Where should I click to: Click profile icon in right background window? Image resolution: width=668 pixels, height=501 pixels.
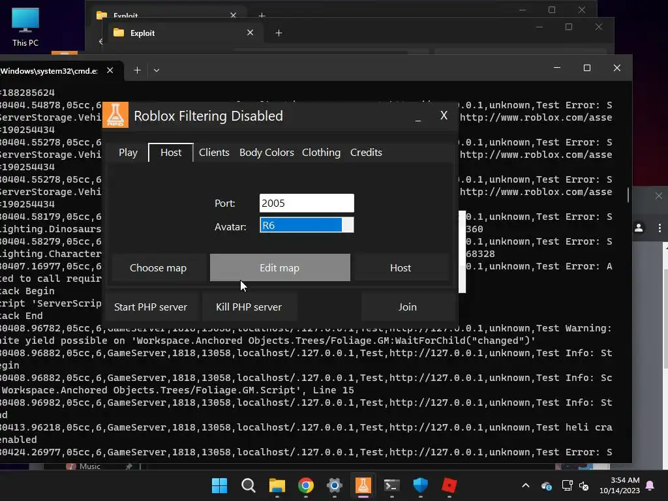click(639, 228)
